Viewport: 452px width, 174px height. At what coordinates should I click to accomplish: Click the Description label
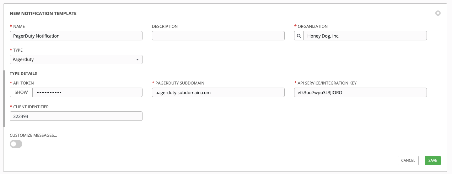pos(165,26)
